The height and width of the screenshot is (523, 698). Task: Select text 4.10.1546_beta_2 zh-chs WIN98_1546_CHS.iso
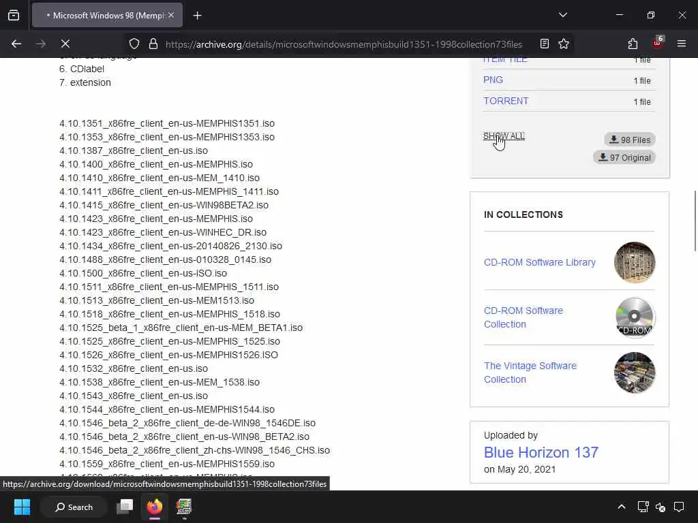point(194,450)
